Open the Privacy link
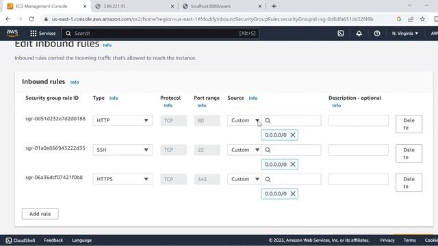Screen dimensions: 438x246 [x=387, y=240]
